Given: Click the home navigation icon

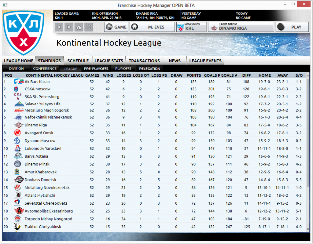Looking at the screenshot, I should click(x=79, y=27).
